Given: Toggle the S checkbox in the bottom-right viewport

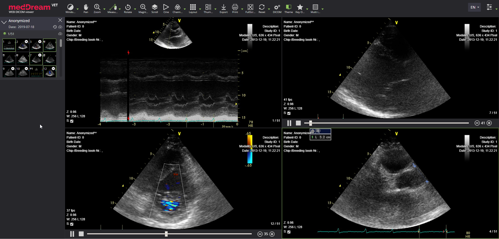Looking at the screenshot, I should 289,232.
